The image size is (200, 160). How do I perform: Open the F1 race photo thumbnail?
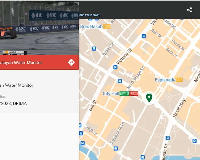coord(39,28)
